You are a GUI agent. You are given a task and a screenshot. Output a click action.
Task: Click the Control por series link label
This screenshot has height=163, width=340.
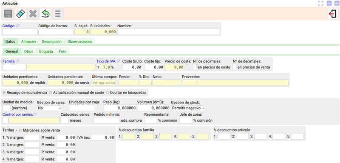tap(18, 114)
